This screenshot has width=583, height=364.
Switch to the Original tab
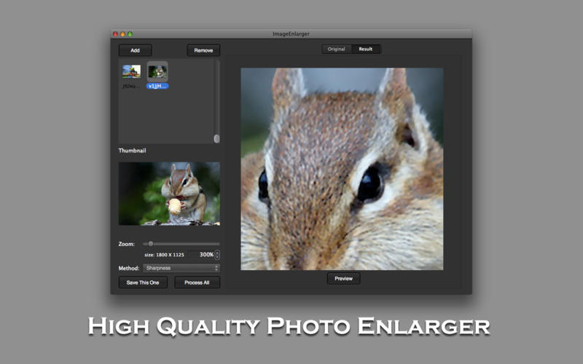pyautogui.click(x=336, y=49)
